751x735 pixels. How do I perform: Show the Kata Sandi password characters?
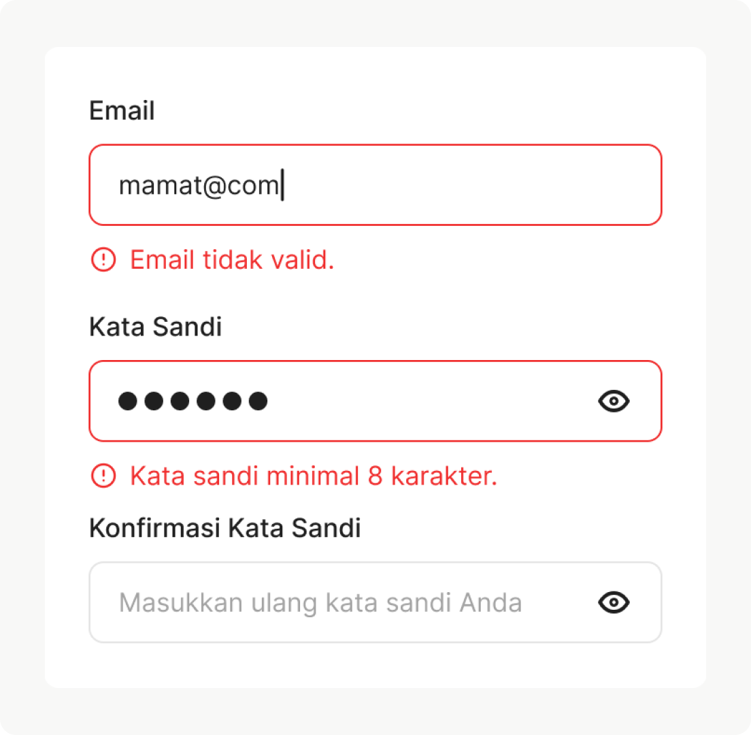point(614,402)
